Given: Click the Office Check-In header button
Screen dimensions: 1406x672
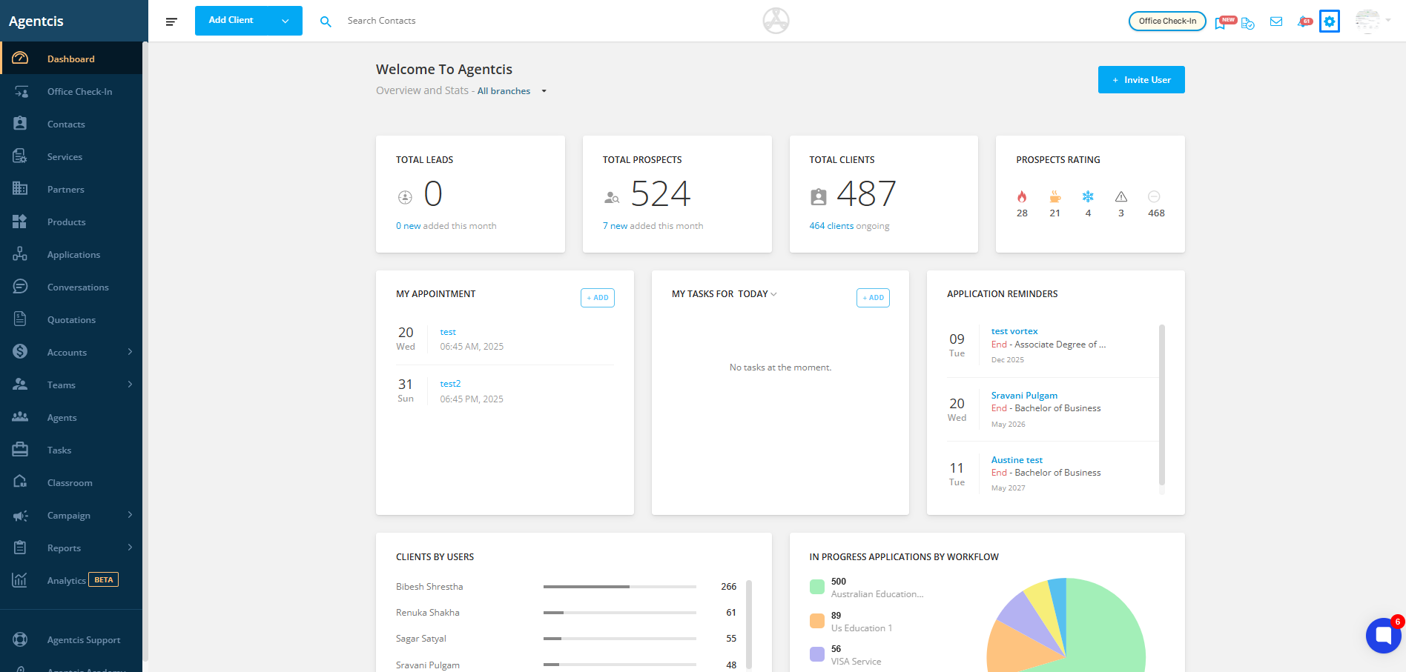Looking at the screenshot, I should point(1167,21).
